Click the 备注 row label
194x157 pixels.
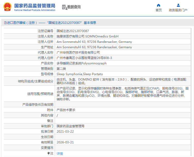pos(50,121)
